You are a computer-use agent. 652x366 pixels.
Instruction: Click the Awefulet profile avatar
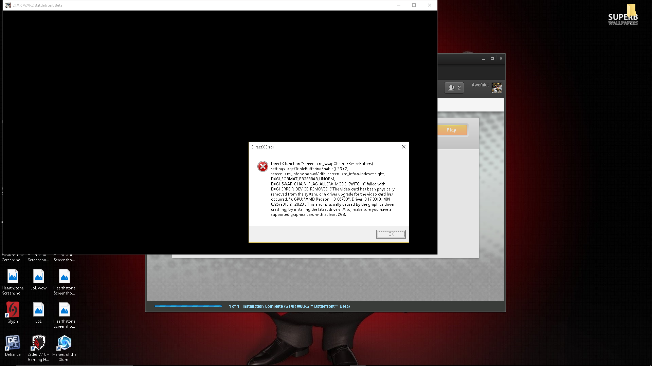(x=496, y=88)
